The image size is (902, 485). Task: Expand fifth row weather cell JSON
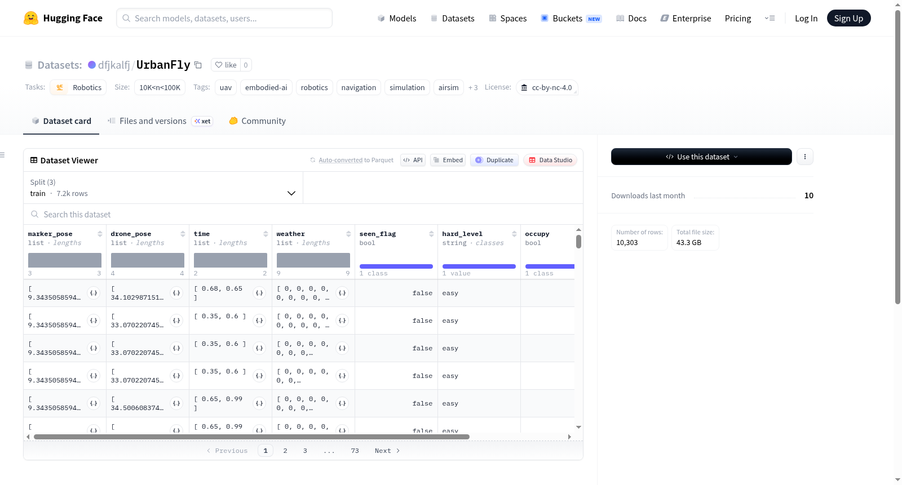click(342, 403)
